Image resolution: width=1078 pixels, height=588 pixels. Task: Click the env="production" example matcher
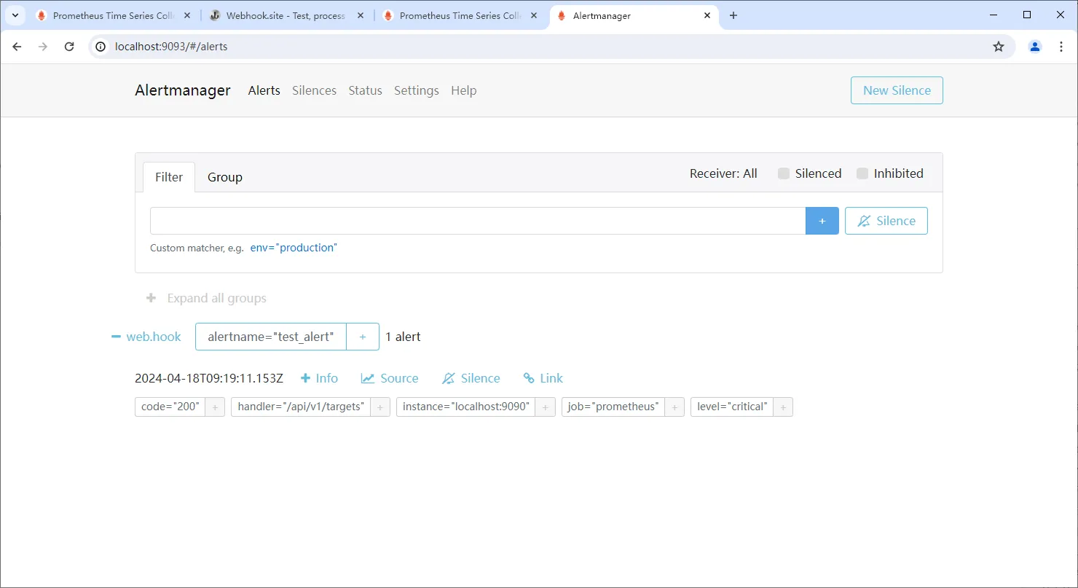tap(294, 248)
